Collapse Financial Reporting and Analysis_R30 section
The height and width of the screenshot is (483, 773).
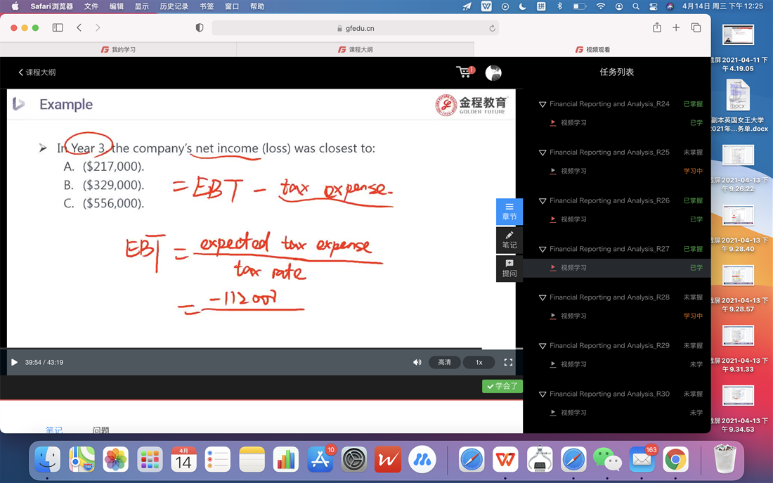point(543,394)
